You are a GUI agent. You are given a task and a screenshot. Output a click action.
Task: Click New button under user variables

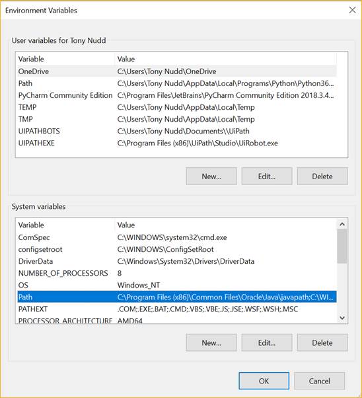pyautogui.click(x=211, y=176)
